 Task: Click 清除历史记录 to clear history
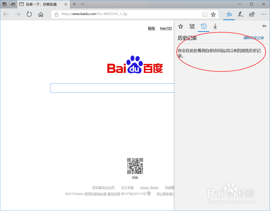[x=253, y=38]
